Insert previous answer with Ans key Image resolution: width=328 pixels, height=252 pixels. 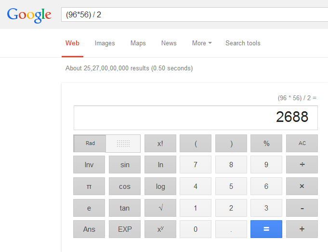tap(89, 229)
